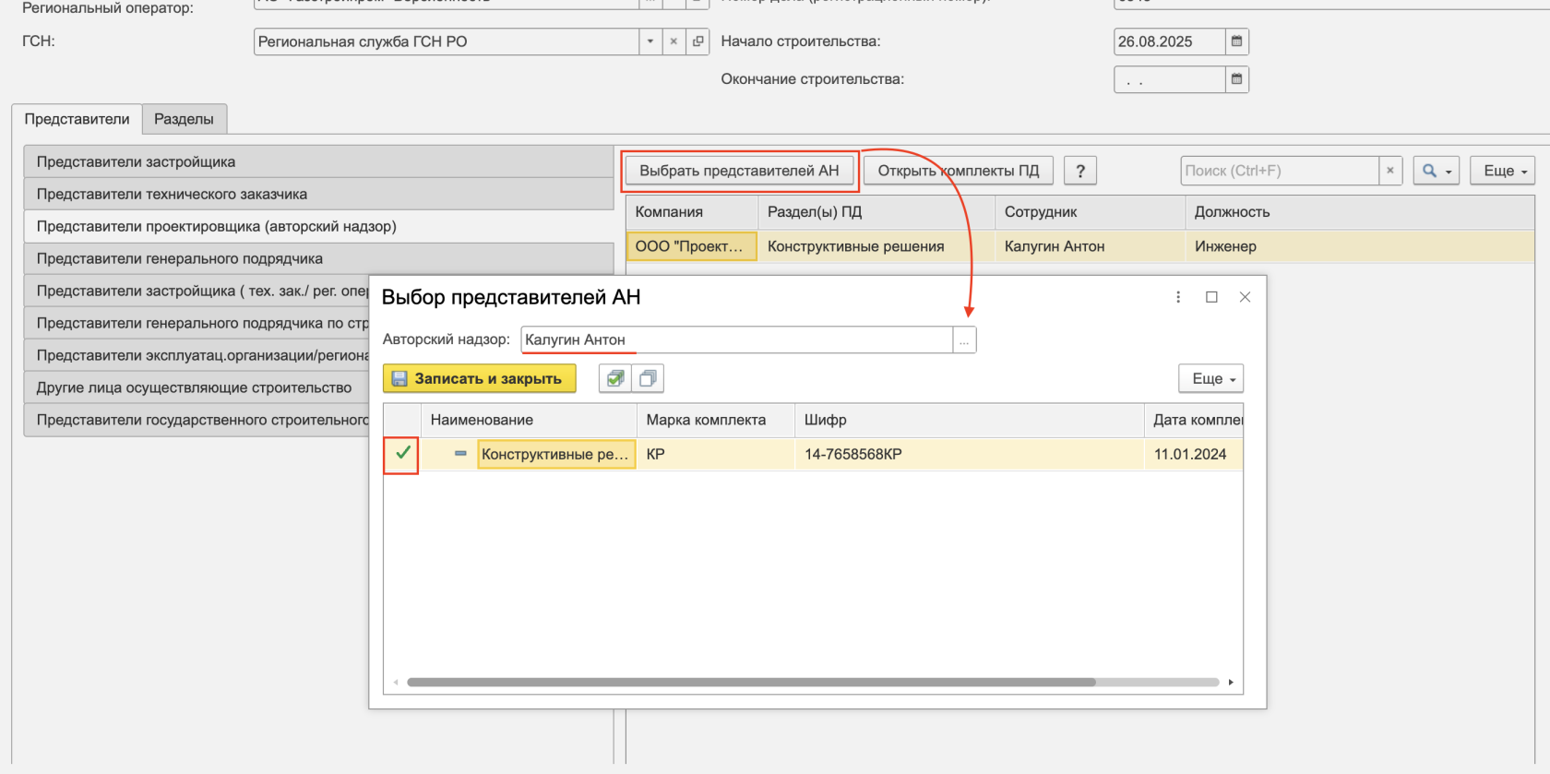Select the КР mark cell

[716, 454]
